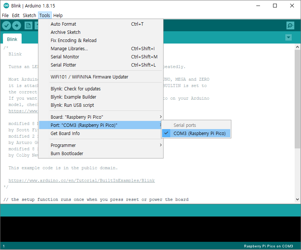
Task: Launch WiFi101 / WiFiNINA Firmware Updater
Action: click(x=101, y=77)
